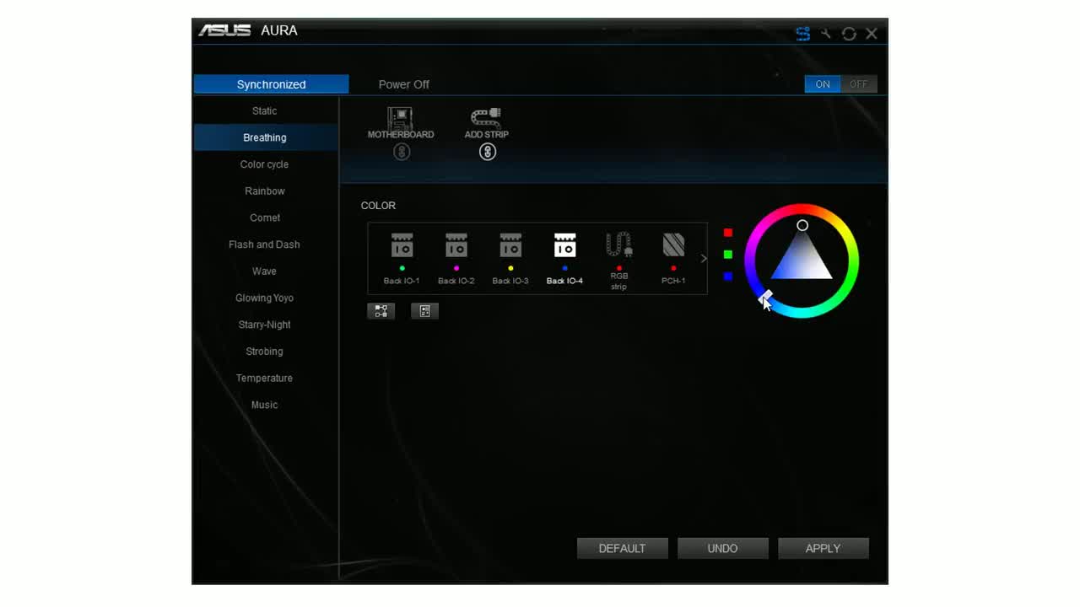
Task: Click the linked-zones grouping icon below zone list
Action: [x=381, y=311]
